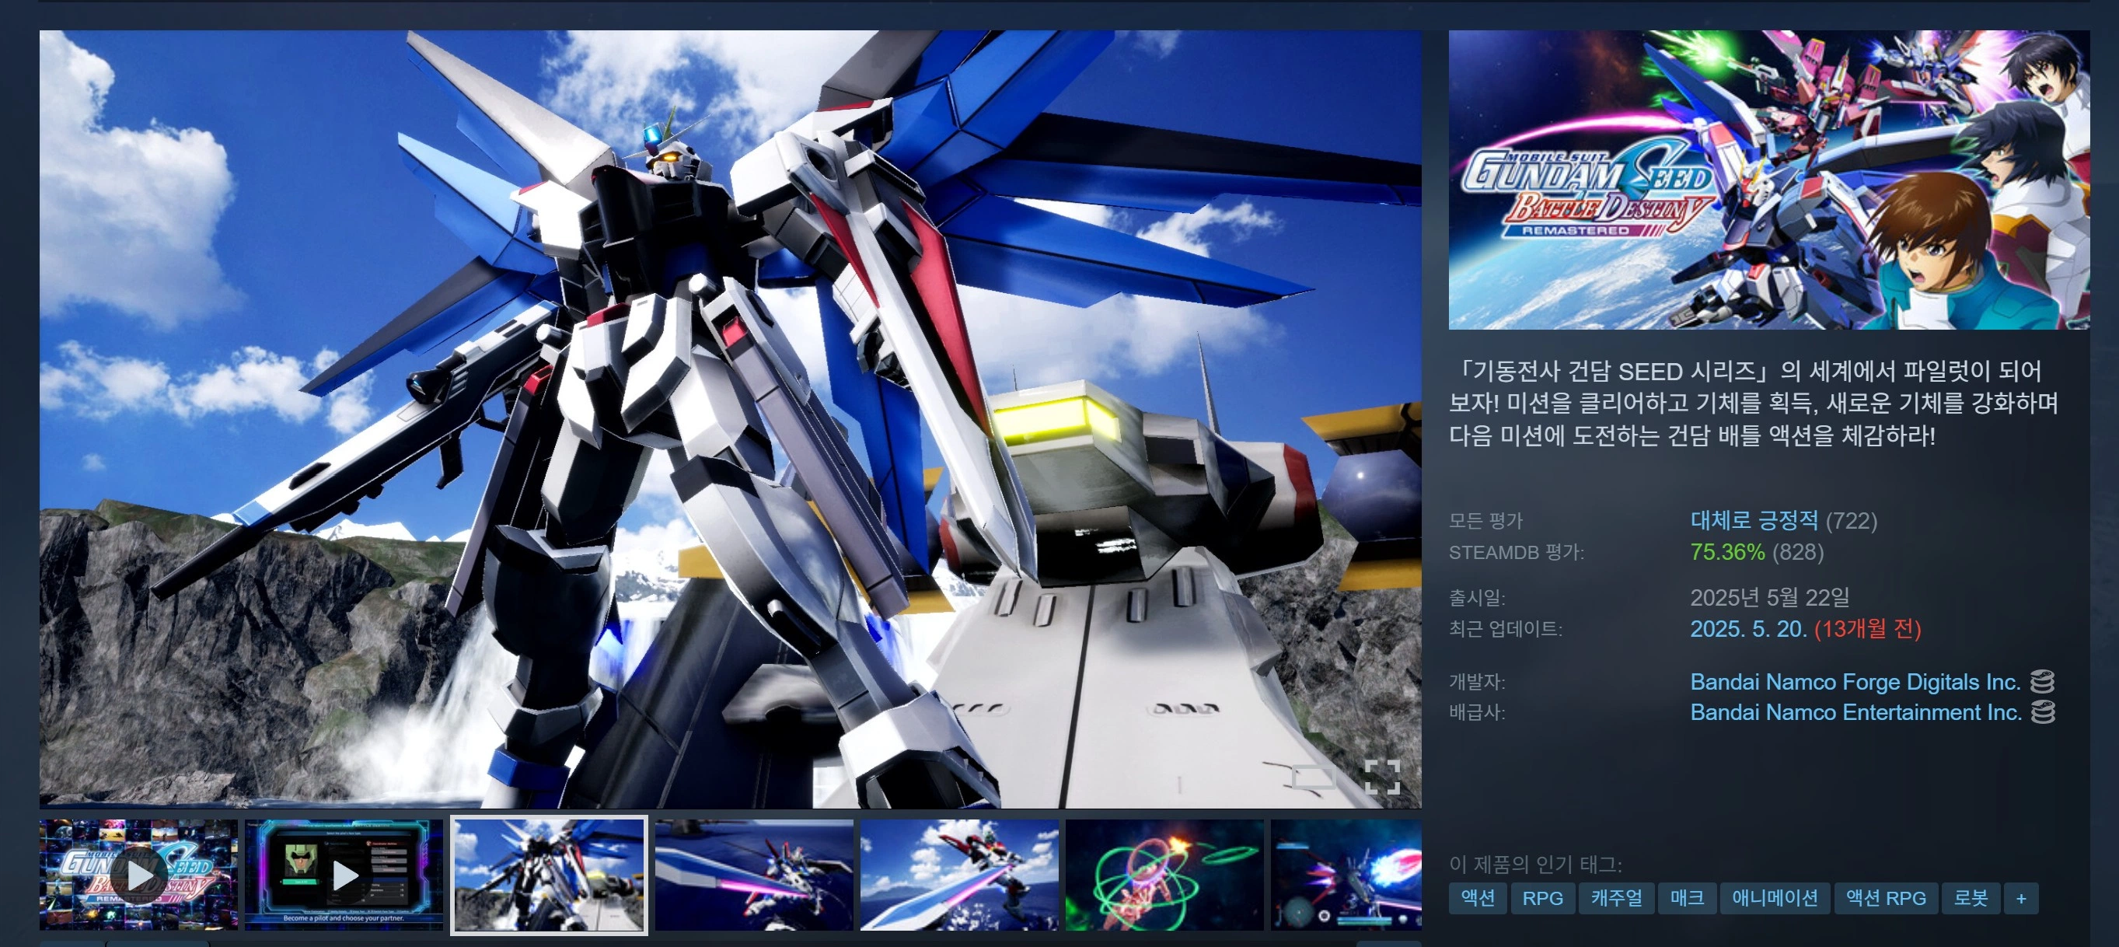Click the release date '2025년 5월 22일'
The width and height of the screenshot is (2119, 947).
tap(1769, 596)
